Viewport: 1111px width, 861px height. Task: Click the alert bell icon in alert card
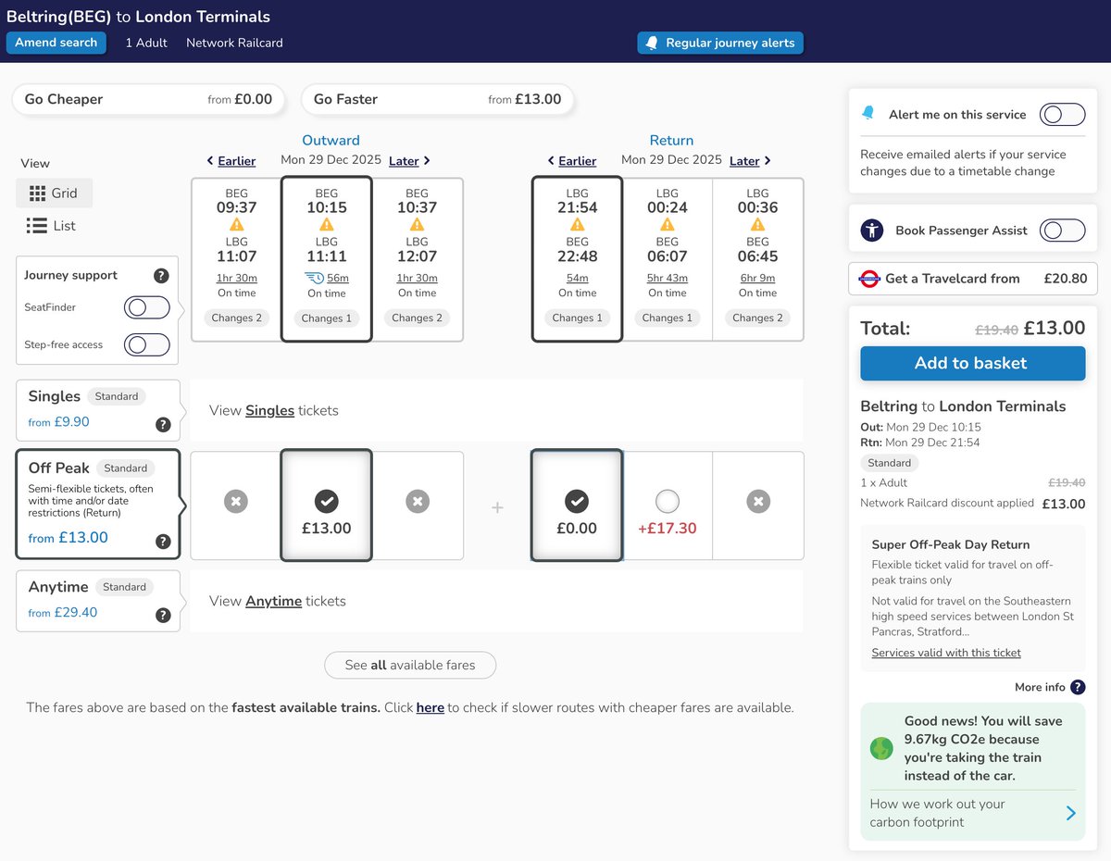coord(868,113)
